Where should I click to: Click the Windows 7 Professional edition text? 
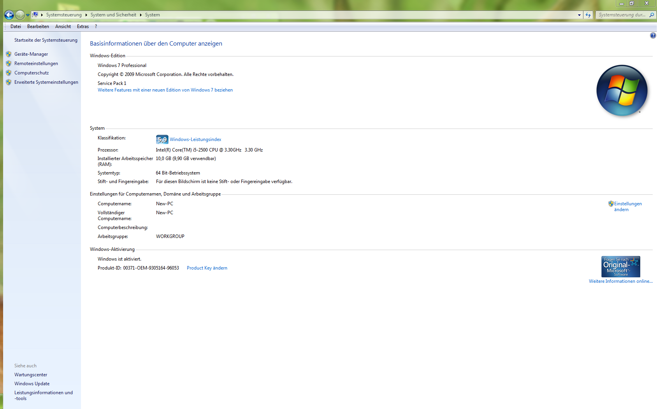click(x=122, y=65)
